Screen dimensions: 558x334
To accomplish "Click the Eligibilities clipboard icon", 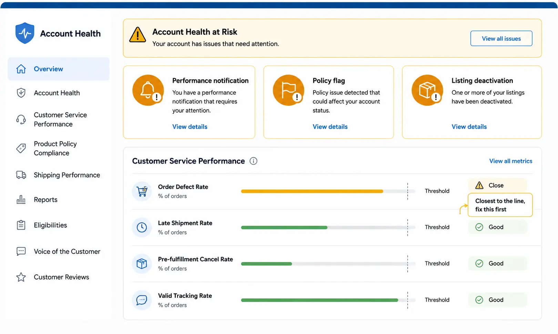I will click(x=21, y=225).
